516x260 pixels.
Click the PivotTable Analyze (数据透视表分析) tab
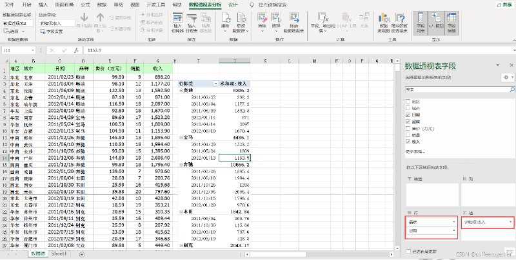coord(205,5)
